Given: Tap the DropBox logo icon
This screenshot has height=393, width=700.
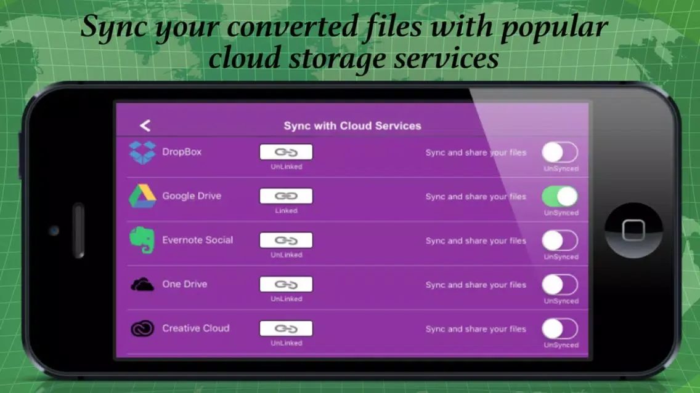Looking at the screenshot, I should click(x=142, y=153).
